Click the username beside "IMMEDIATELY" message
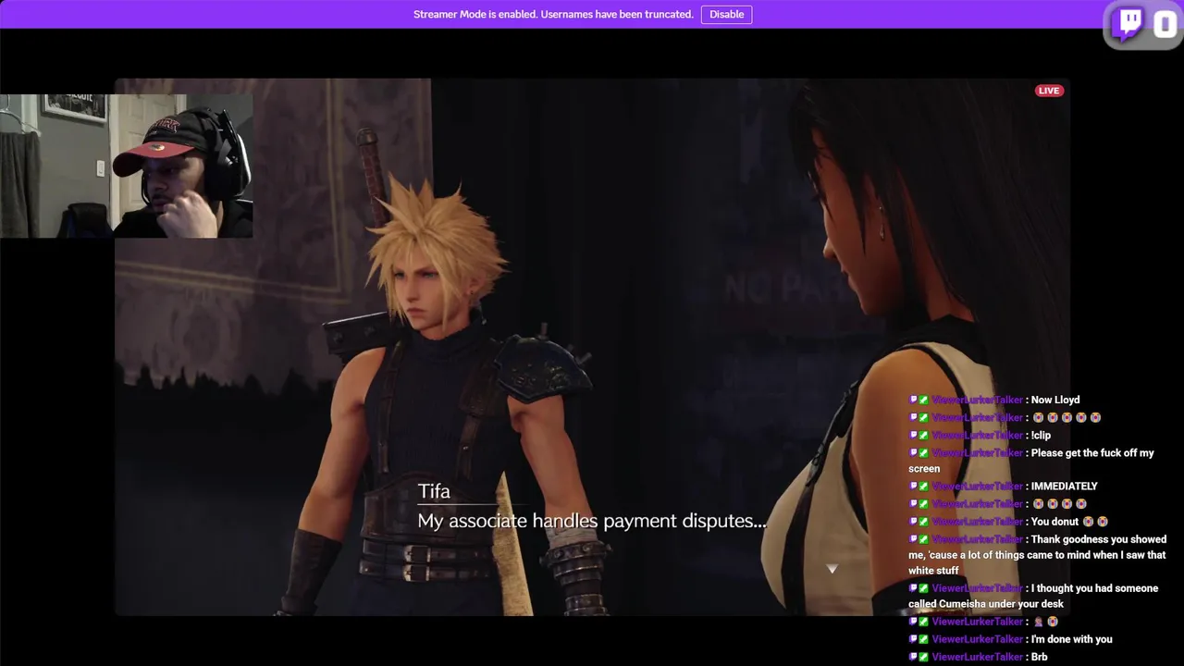Image resolution: width=1184 pixels, height=666 pixels. (977, 486)
